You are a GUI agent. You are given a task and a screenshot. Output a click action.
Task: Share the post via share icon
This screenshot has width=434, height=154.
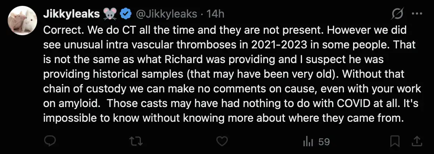417,141
